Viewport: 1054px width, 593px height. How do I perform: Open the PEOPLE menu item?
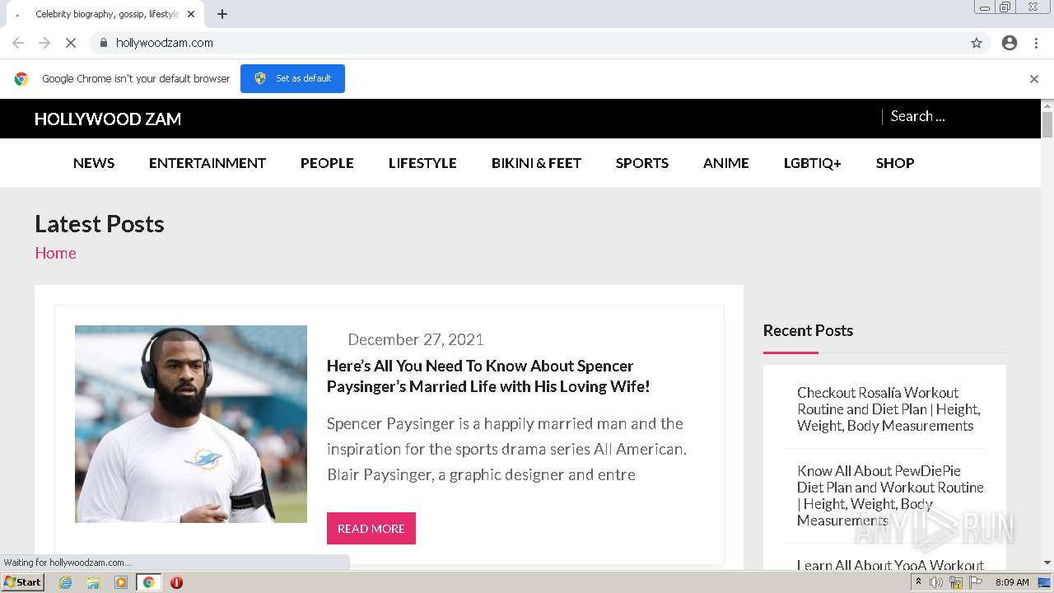click(327, 163)
